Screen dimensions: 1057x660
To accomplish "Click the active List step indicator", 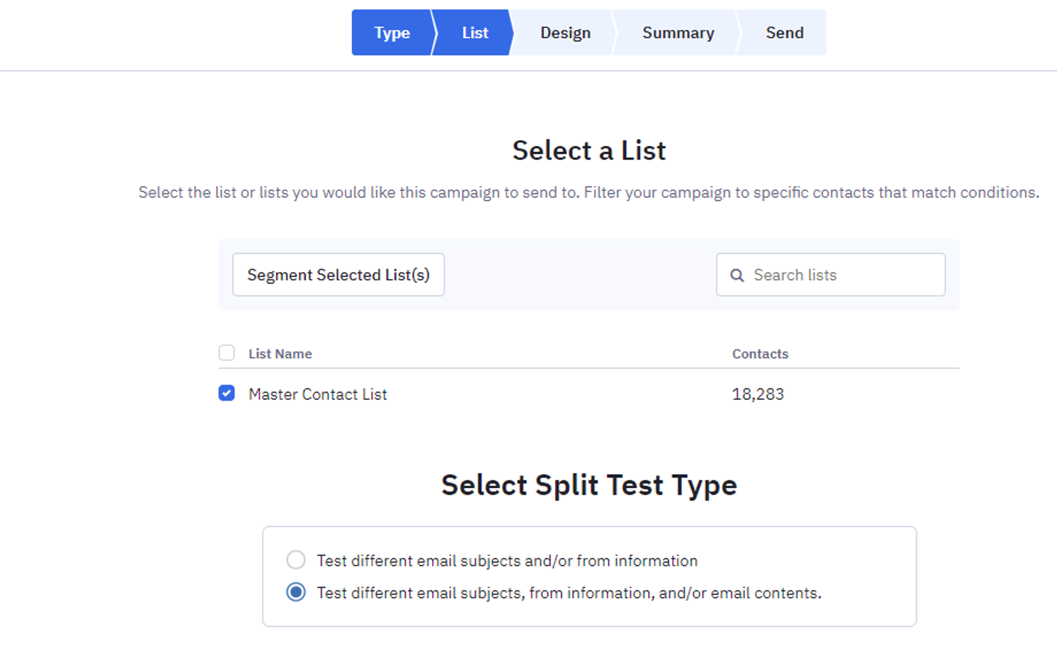I will [474, 32].
